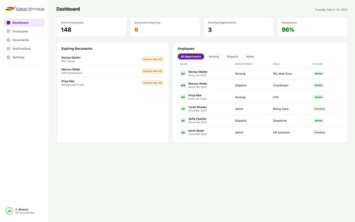Viewport: 355px width, 222px height.
Task: Click Priya Nair's Active status badge
Action: click(318, 97)
